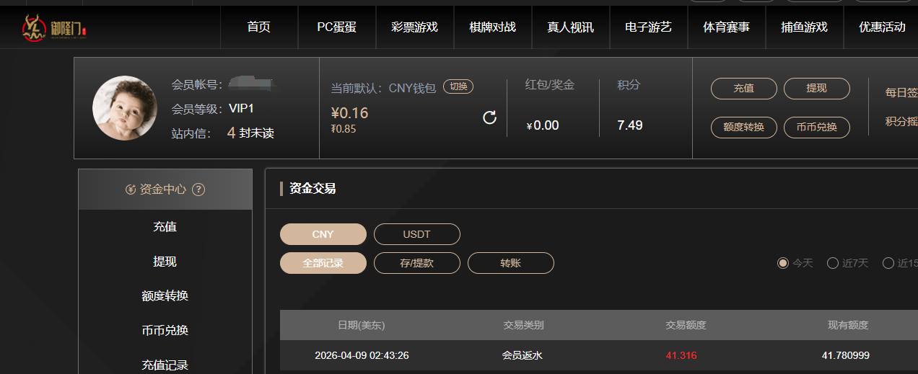Open the PC蛋蛋 menu item
The image size is (918, 374).
coord(336,27)
